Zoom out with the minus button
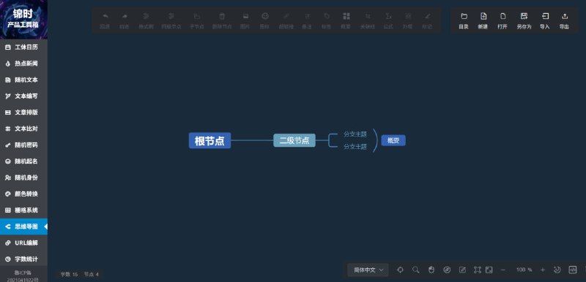 point(503,270)
